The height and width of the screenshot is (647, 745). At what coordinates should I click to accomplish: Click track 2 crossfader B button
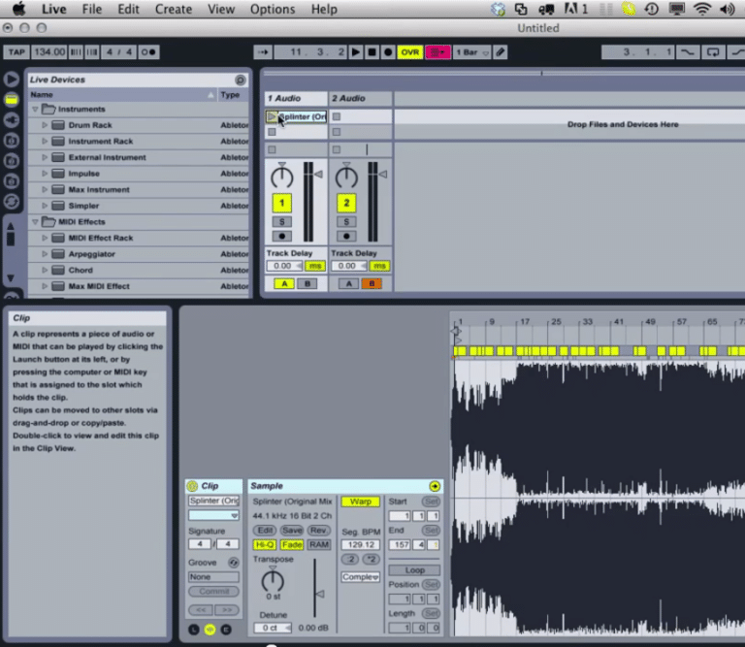(x=372, y=283)
